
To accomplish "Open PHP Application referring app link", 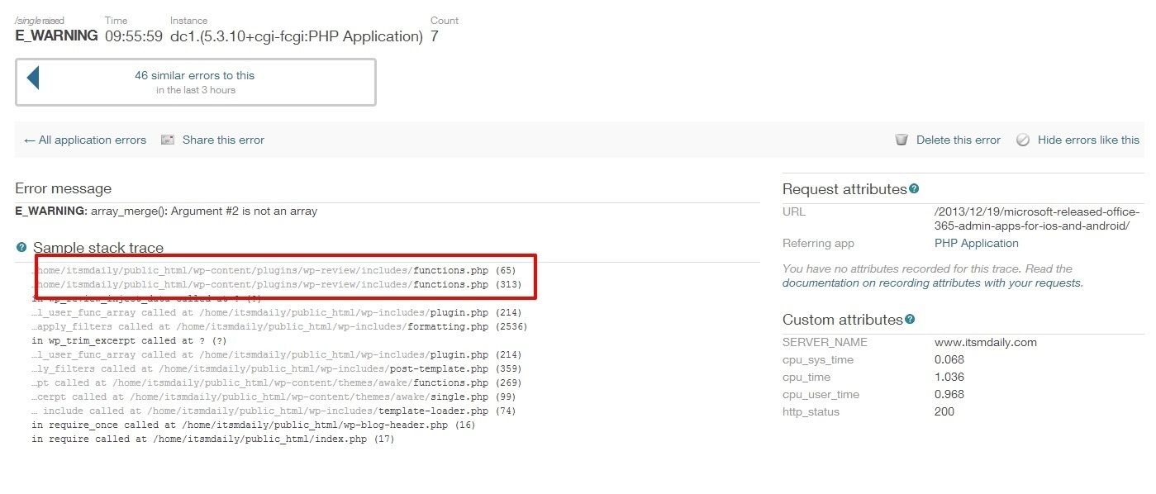I will pos(977,244).
